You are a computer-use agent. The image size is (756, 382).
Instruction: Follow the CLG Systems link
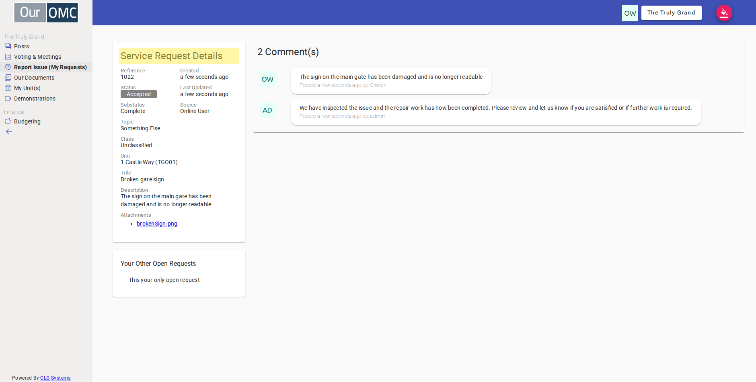point(55,378)
